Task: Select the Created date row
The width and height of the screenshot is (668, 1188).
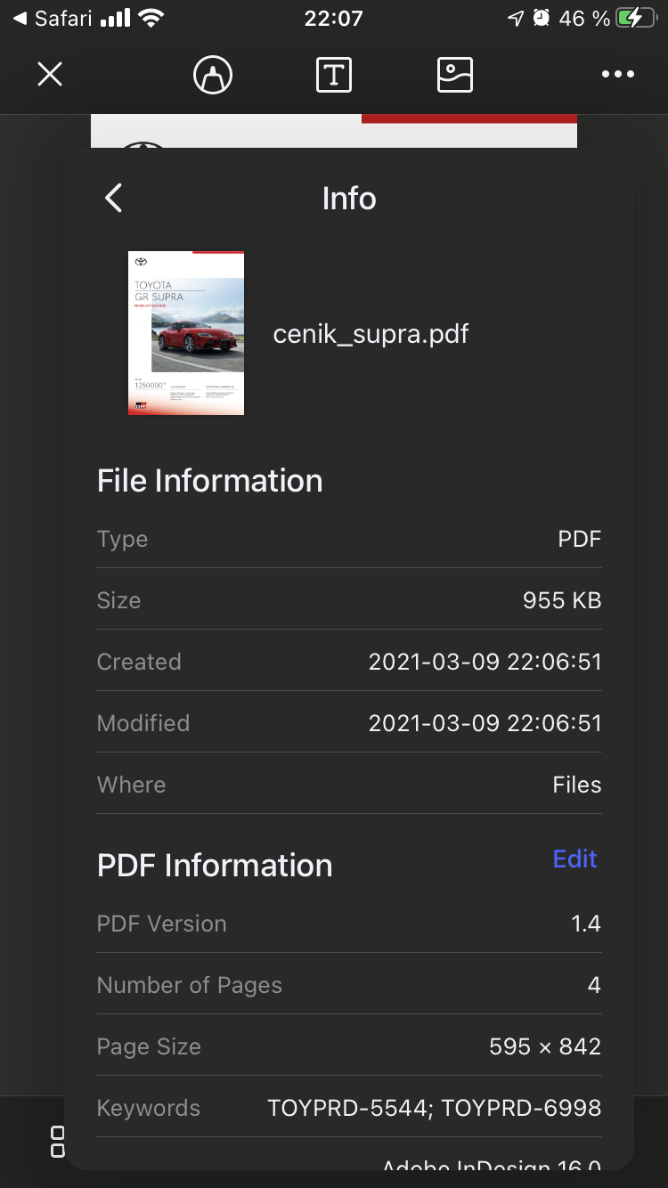Action: coord(349,662)
